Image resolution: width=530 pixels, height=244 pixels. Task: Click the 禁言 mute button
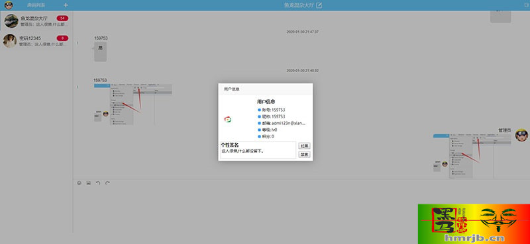pos(304,155)
